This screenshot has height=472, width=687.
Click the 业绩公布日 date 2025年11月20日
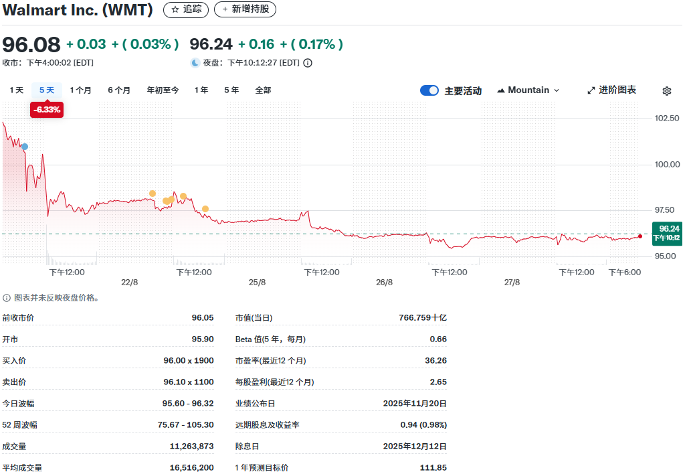click(x=415, y=404)
